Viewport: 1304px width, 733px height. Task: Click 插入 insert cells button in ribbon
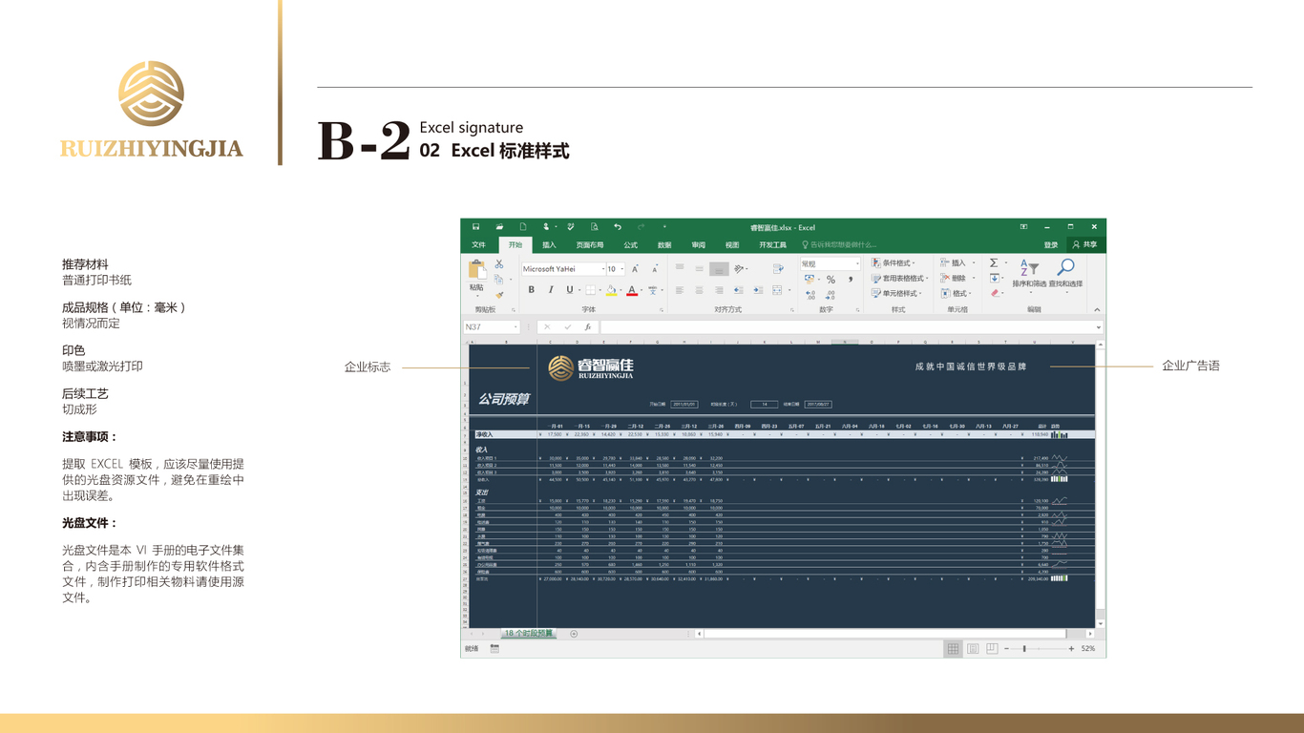(957, 262)
